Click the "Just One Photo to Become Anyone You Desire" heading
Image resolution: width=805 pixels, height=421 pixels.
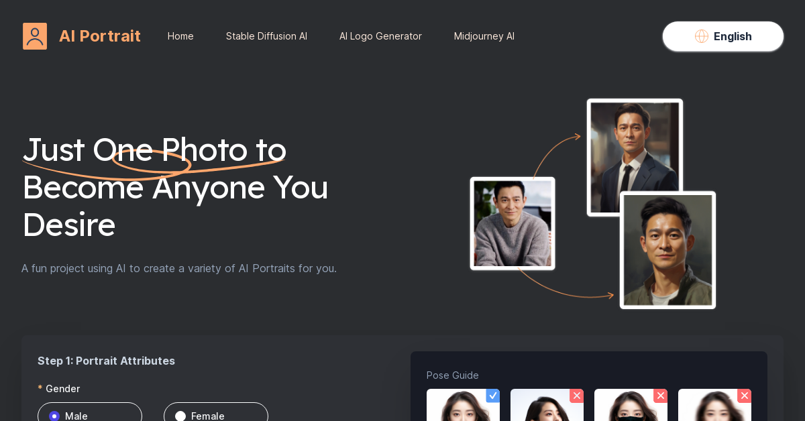pyautogui.click(x=176, y=187)
